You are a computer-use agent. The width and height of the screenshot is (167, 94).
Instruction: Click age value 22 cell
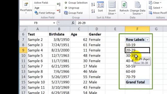(x=79, y=82)
